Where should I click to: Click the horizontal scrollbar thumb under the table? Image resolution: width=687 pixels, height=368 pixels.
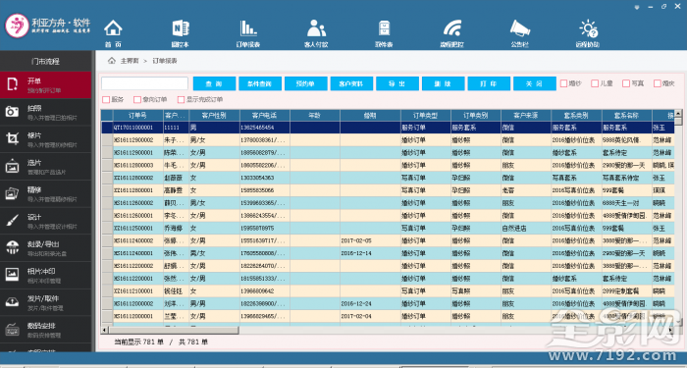[174, 330]
